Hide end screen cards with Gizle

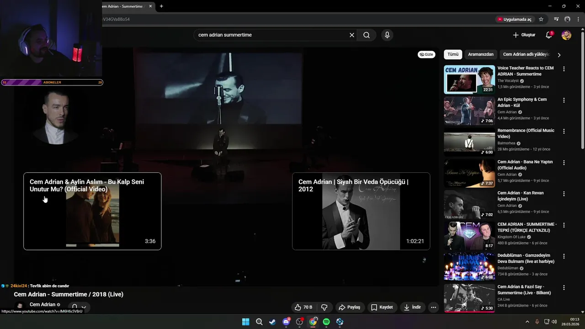426,54
